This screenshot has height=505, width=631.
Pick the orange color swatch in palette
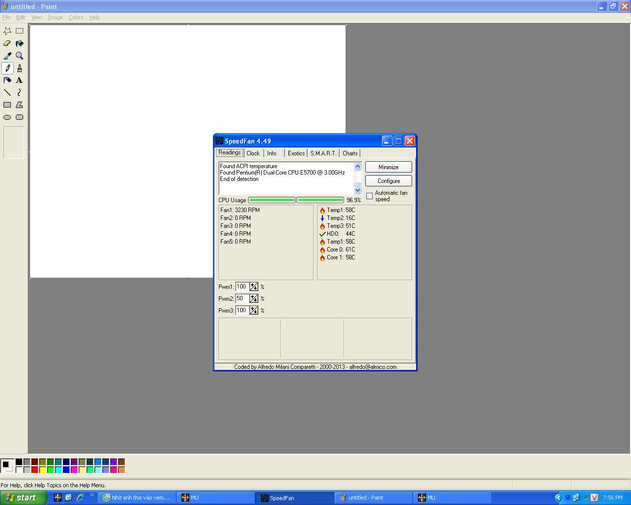pos(121,470)
